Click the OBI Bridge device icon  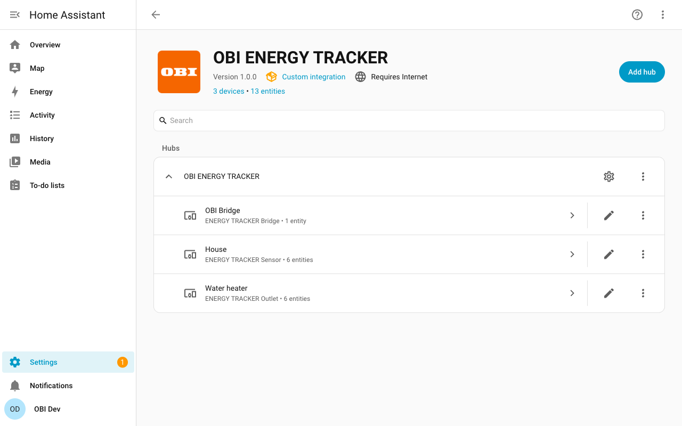pos(190,215)
